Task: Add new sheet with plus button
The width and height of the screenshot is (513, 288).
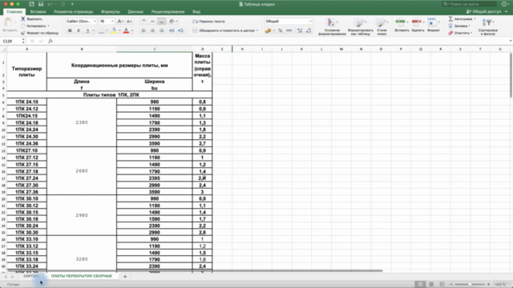Action: click(x=125, y=277)
